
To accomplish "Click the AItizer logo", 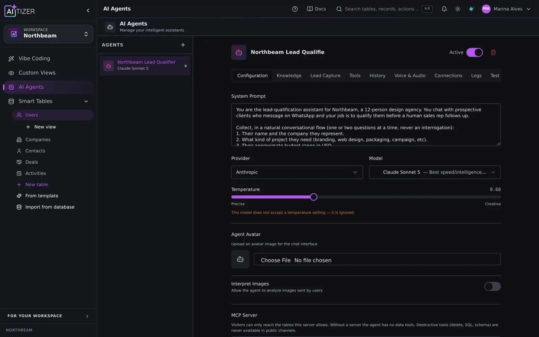I will click(x=20, y=11).
